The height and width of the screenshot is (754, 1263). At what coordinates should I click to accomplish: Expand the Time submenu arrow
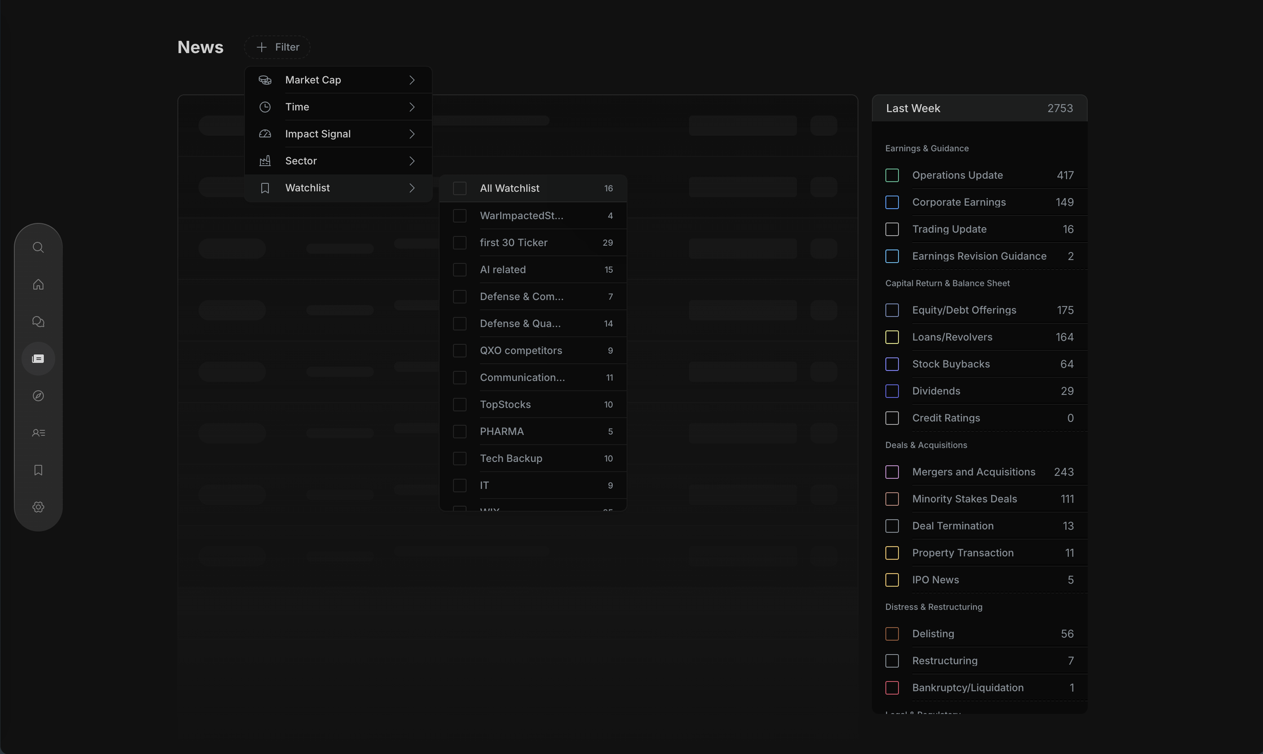412,107
